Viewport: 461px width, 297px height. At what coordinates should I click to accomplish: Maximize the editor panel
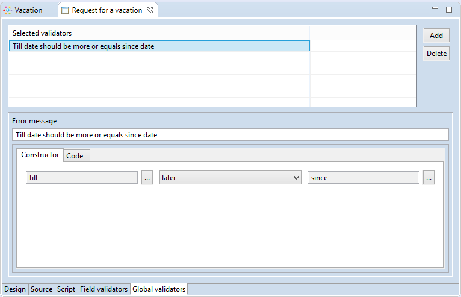pyautogui.click(x=448, y=10)
